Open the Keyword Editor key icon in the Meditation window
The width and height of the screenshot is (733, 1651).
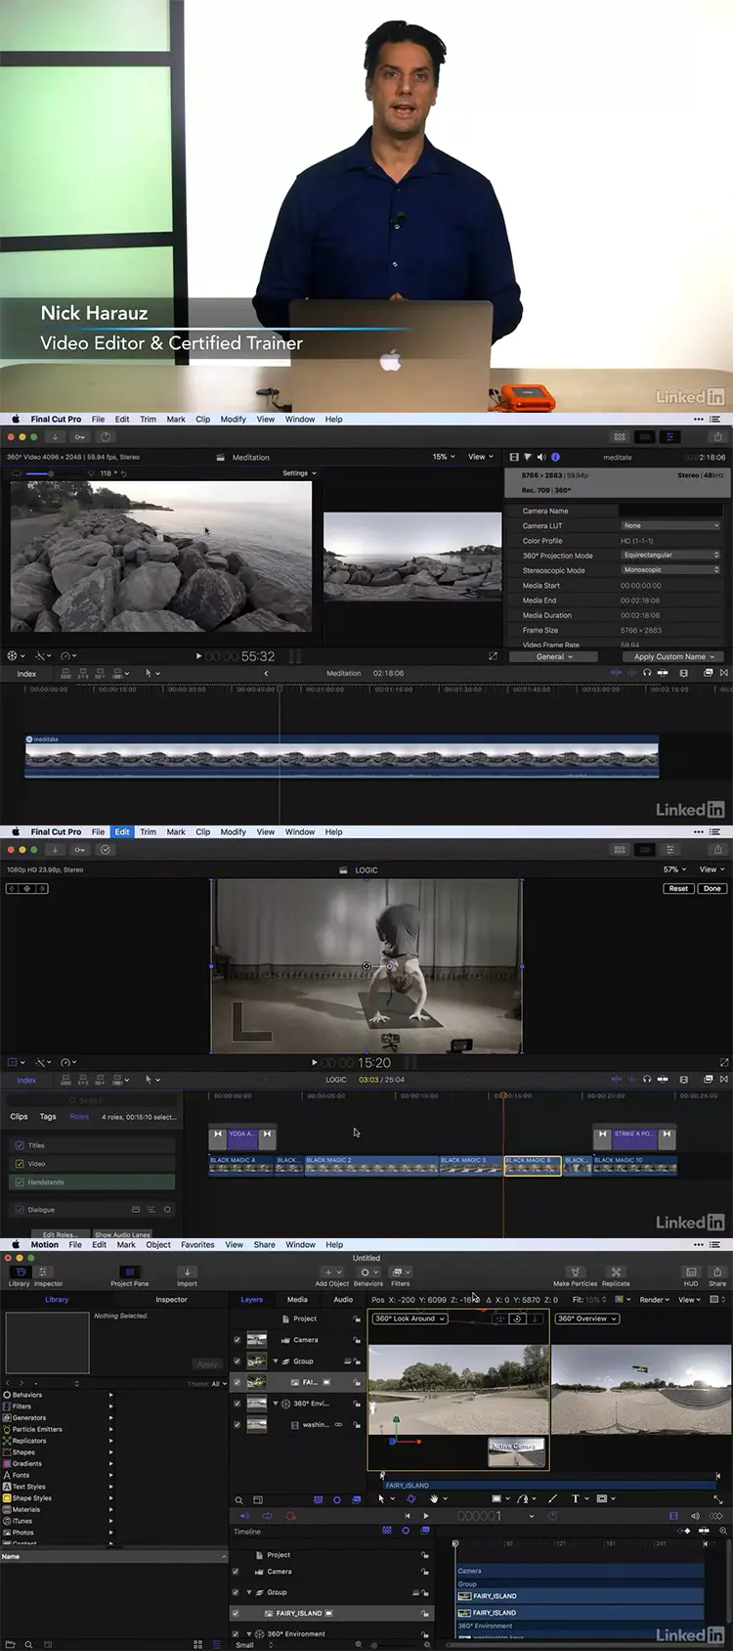coord(80,437)
